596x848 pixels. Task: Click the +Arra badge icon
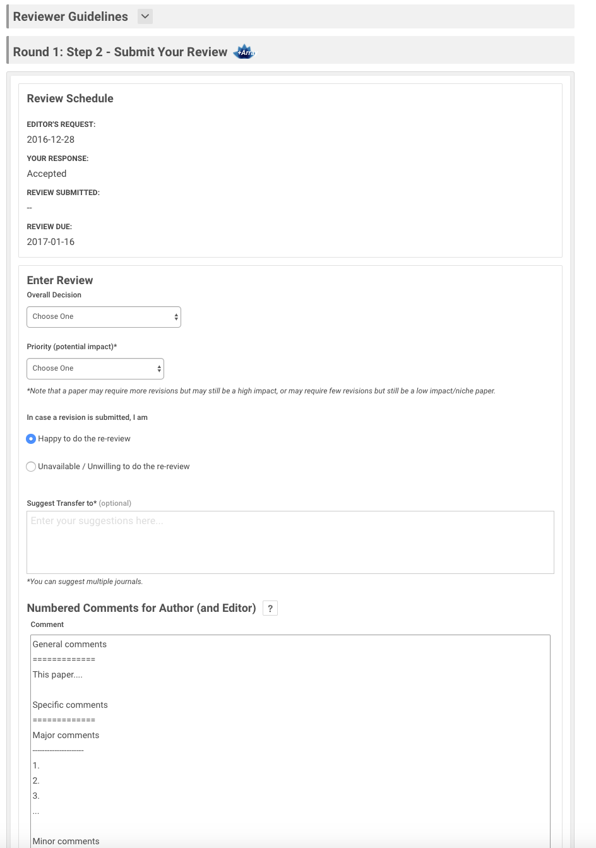(x=244, y=52)
